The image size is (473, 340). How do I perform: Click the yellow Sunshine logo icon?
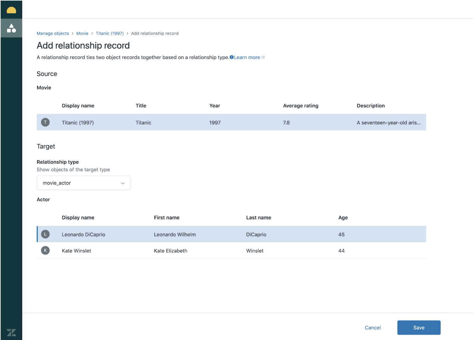click(11, 10)
